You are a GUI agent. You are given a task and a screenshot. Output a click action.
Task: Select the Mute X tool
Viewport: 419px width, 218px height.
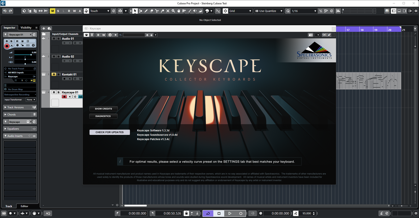tap(168, 11)
